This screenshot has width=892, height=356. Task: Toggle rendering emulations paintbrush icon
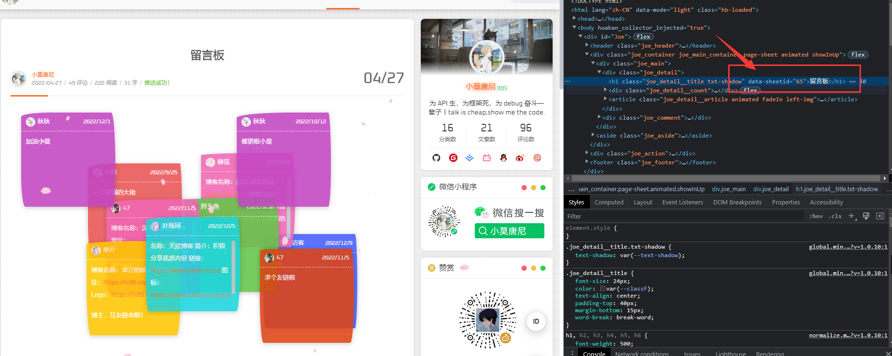point(866,216)
